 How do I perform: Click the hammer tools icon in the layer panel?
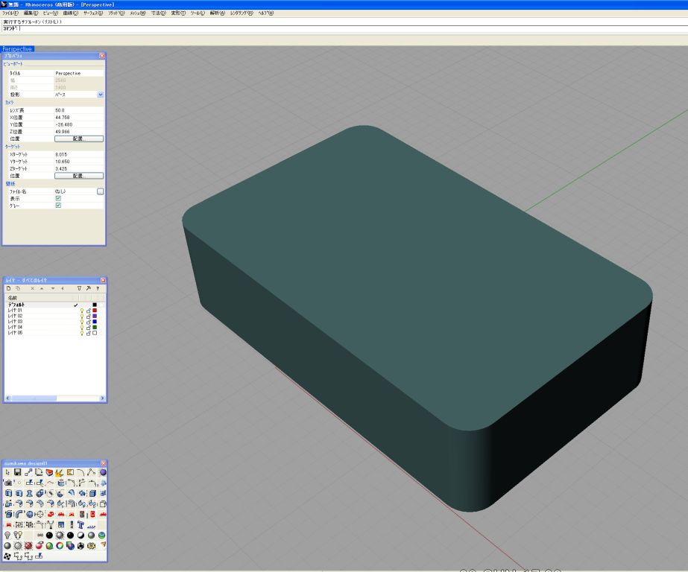(x=88, y=287)
